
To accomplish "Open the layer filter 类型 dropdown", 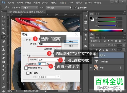I will coord(95,41).
